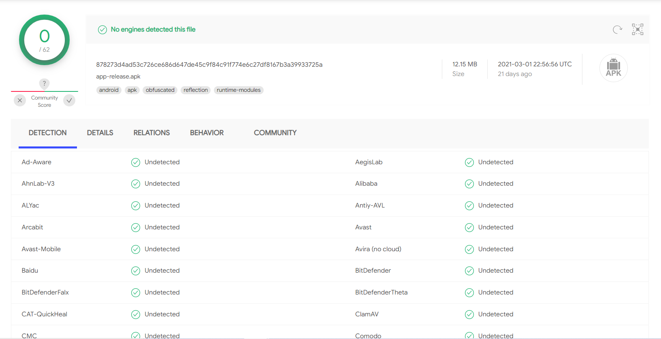Click the 'reflection' tag
The width and height of the screenshot is (661, 339).
pos(196,90)
